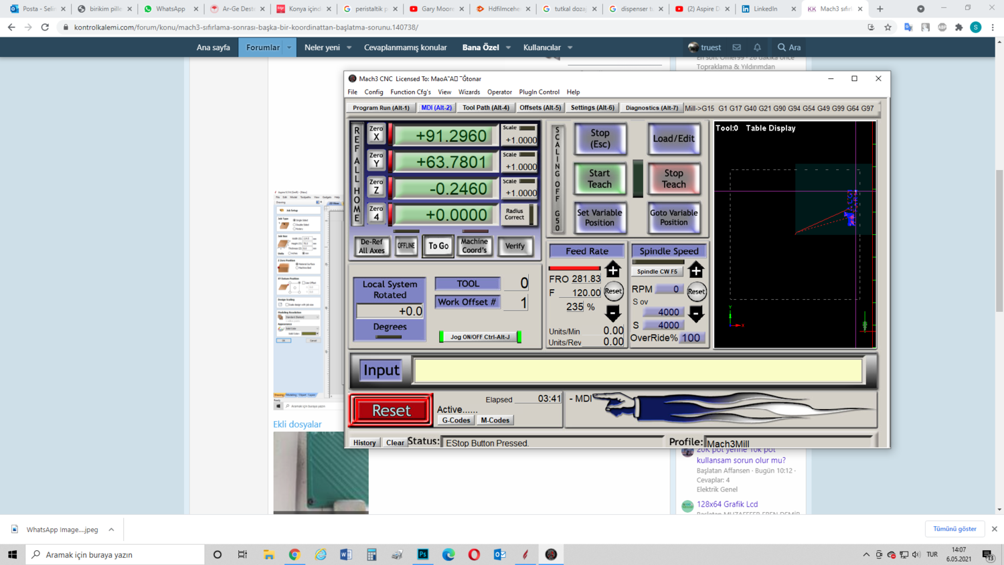Switch to the Diagnostics (Alt-7) tab
1004x565 pixels.
651,108
